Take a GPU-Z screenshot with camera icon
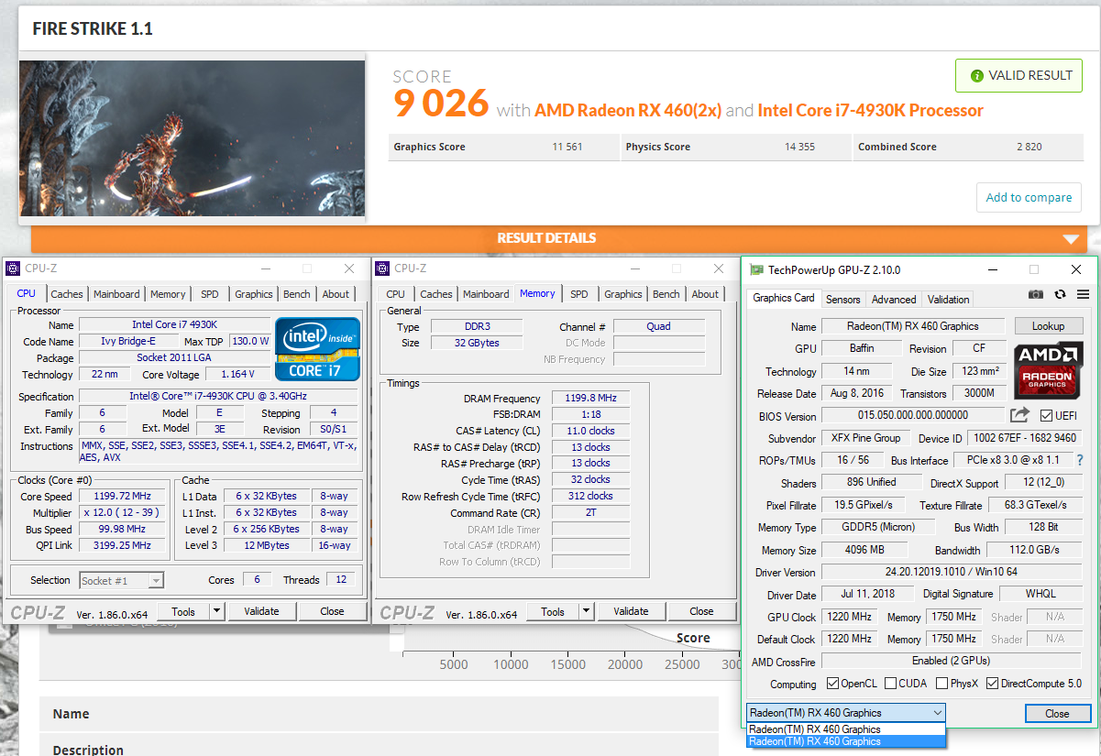Image resolution: width=1101 pixels, height=756 pixels. [1035, 294]
